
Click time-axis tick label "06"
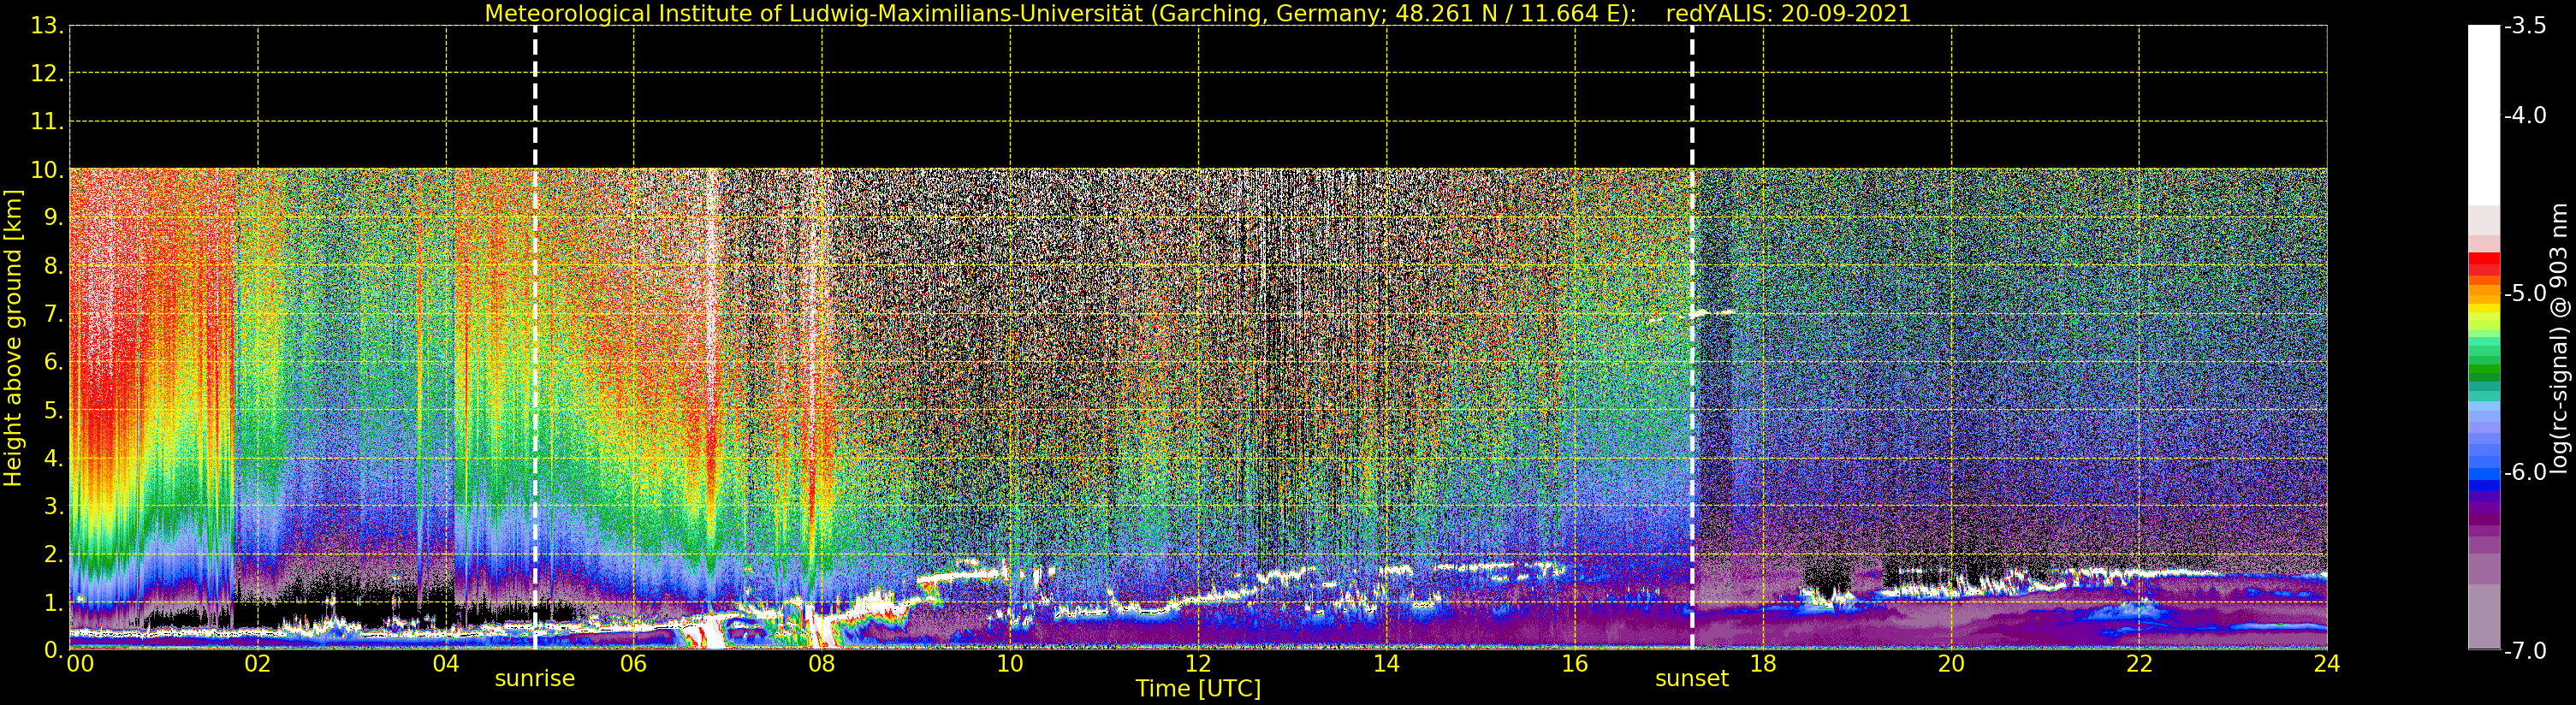(634, 663)
